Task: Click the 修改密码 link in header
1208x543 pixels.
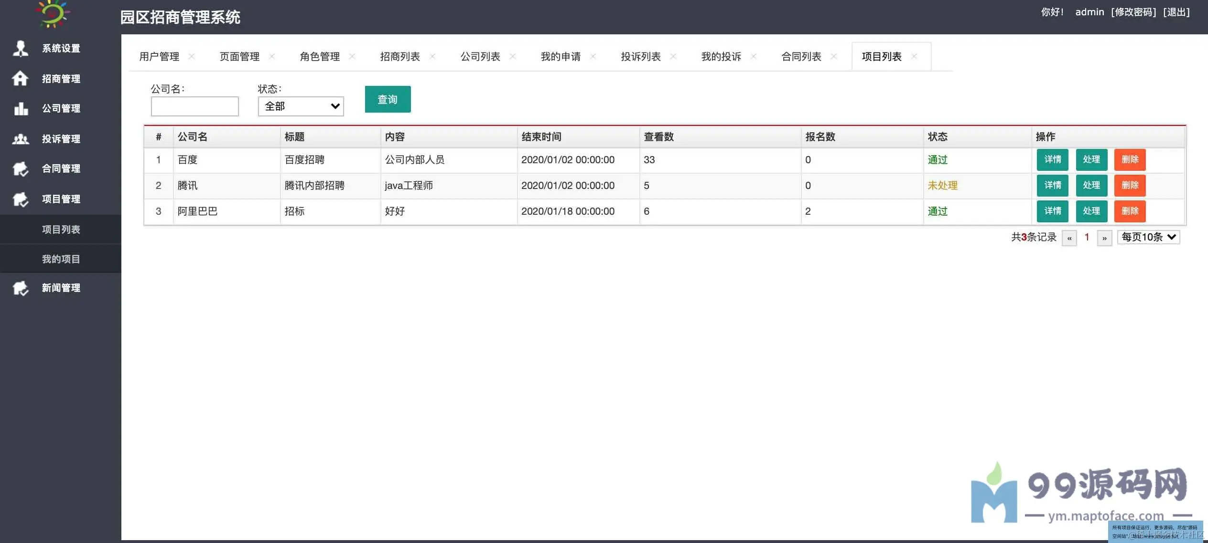Action: click(x=1133, y=12)
